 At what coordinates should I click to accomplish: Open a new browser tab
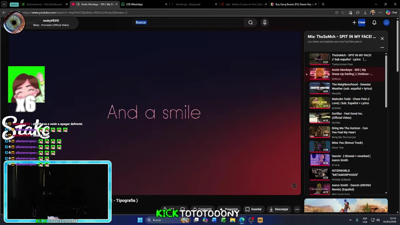click(x=323, y=4)
